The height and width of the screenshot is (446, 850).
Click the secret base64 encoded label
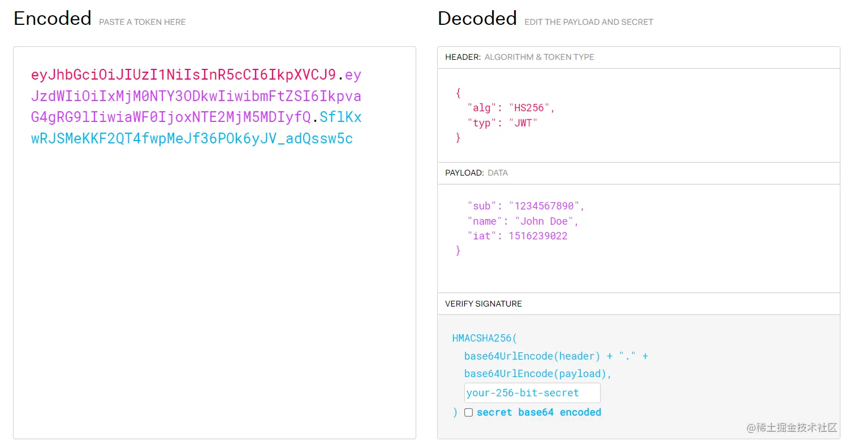pos(538,413)
